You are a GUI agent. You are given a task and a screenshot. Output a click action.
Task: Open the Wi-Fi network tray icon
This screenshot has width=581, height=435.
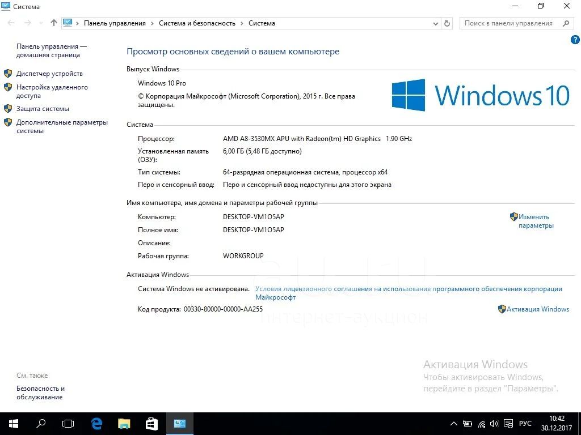coord(482,424)
